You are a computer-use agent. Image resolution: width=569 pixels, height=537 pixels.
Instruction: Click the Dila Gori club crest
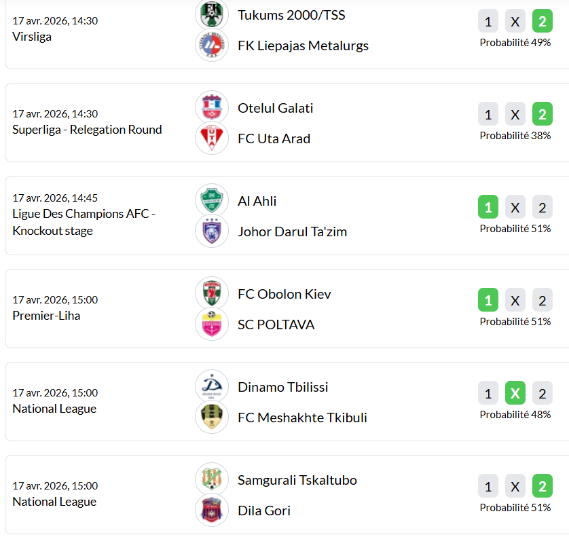[212, 511]
